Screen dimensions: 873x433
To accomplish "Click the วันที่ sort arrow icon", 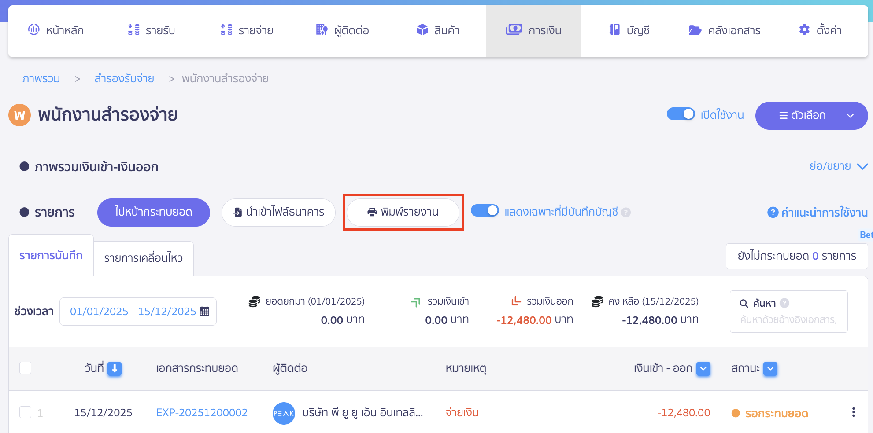I will pos(115,368).
